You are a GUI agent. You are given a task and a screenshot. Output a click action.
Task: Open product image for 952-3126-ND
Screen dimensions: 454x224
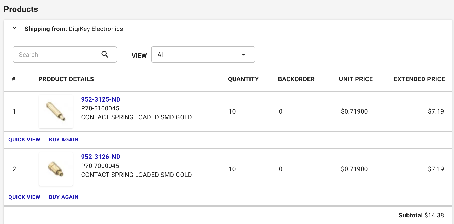[x=56, y=169]
